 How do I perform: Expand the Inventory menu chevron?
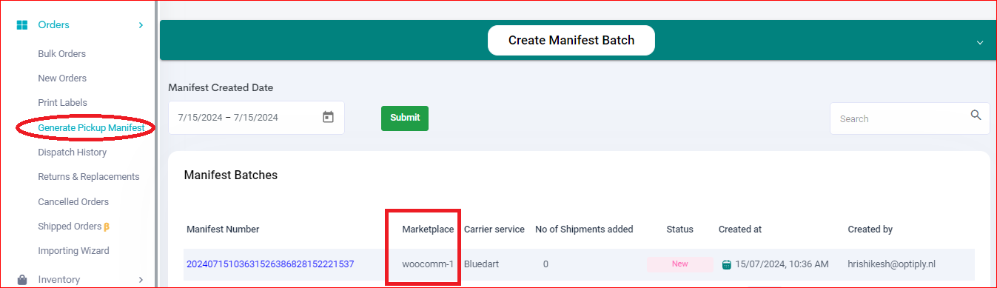[141, 280]
